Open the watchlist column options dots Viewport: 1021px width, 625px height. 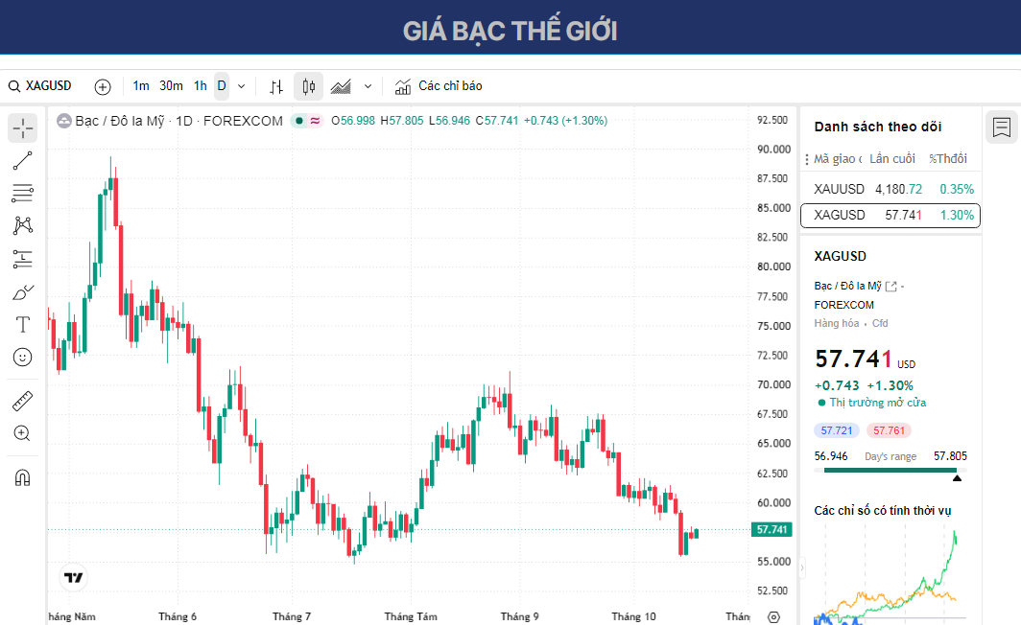coord(807,159)
